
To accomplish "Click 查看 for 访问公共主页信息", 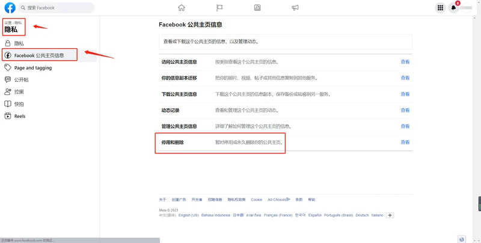I will tap(405, 62).
